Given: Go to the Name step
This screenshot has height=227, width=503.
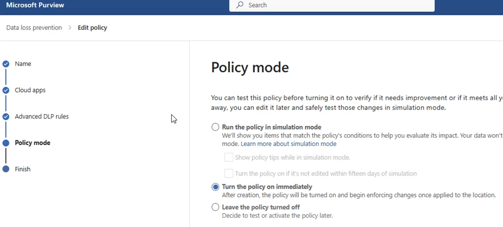Looking at the screenshot, I should [x=23, y=64].
